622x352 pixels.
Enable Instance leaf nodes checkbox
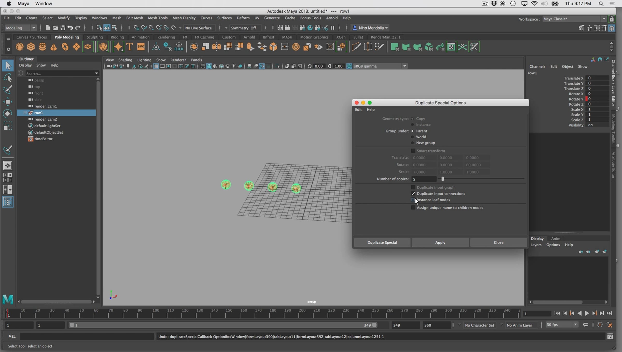413,200
